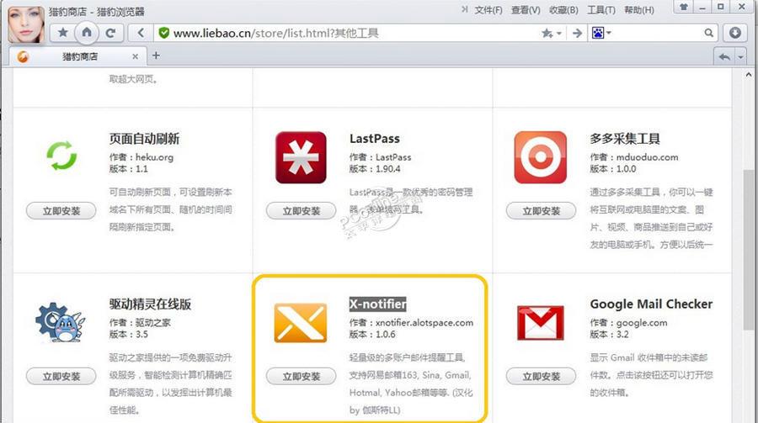Click the Google Mail Checker envelope icon
Image resolution: width=758 pixels, height=423 pixels.
(x=540, y=323)
